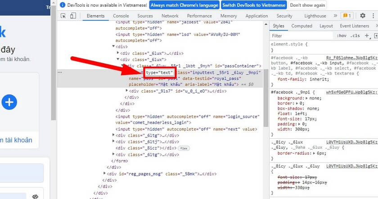Screen dimensions: 378x199
Task: Open the Computed styles tab
Action: pyautogui.click(x=301, y=26)
